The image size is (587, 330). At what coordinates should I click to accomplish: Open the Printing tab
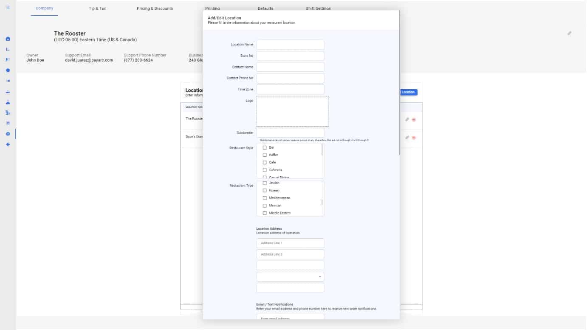pyautogui.click(x=212, y=8)
